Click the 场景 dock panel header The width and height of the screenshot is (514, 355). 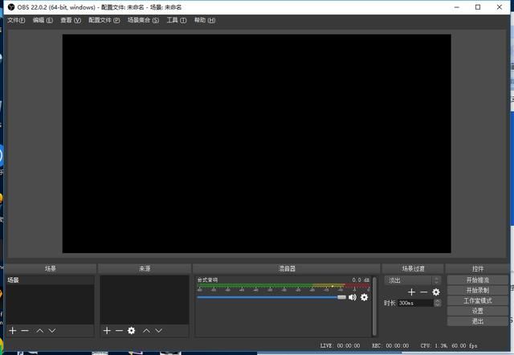pos(51,268)
